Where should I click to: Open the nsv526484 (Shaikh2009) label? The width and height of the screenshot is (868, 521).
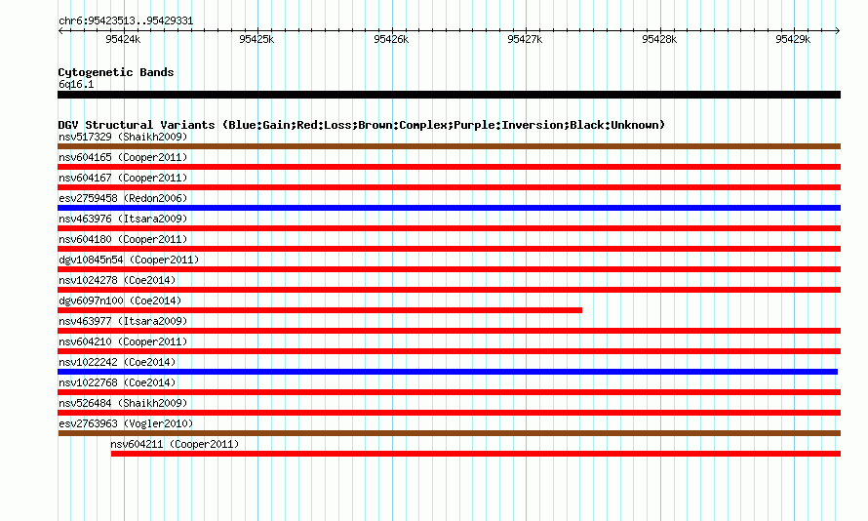tap(123, 403)
